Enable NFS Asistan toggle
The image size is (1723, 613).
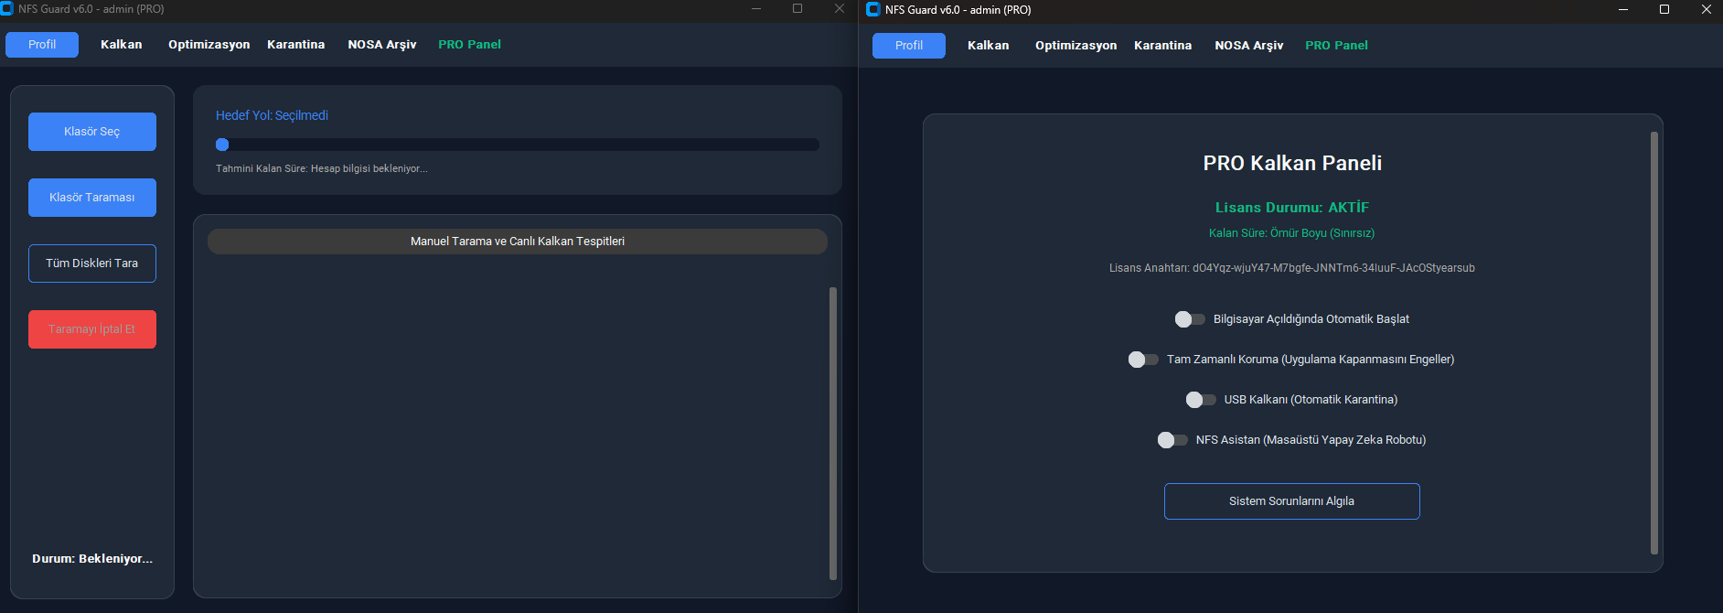coord(1172,440)
